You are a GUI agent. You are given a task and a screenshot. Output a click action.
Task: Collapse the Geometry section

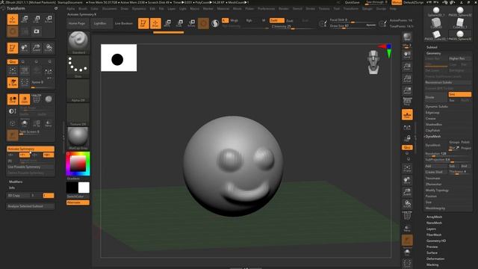point(433,53)
